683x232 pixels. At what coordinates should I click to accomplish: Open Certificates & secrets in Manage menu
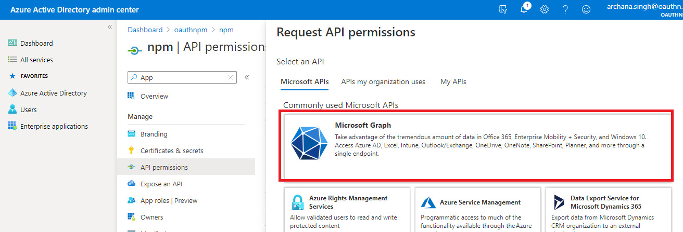tap(172, 151)
